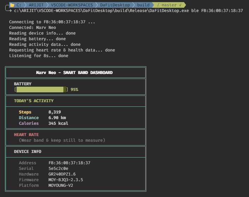Click the 'Firmware' label
The image size is (249, 197).
click(x=29, y=180)
